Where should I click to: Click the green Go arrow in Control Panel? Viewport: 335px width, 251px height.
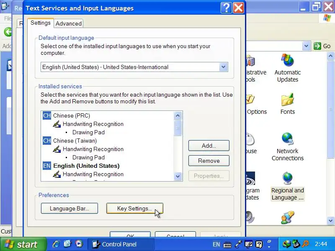(x=317, y=46)
